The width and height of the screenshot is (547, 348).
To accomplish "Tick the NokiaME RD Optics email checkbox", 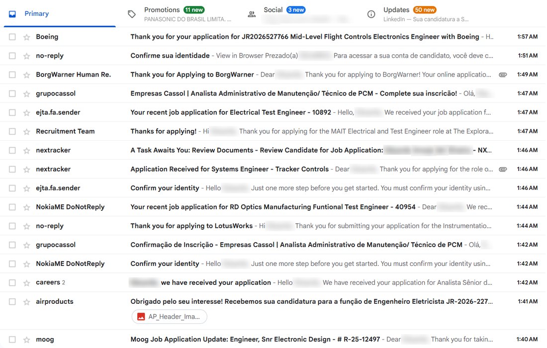I will click(12, 207).
